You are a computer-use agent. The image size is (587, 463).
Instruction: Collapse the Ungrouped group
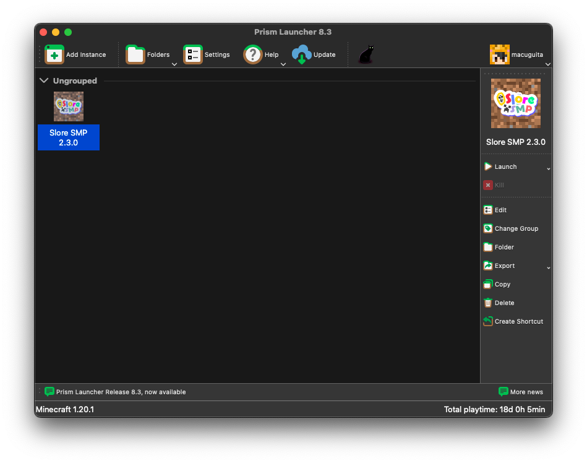[x=44, y=80]
